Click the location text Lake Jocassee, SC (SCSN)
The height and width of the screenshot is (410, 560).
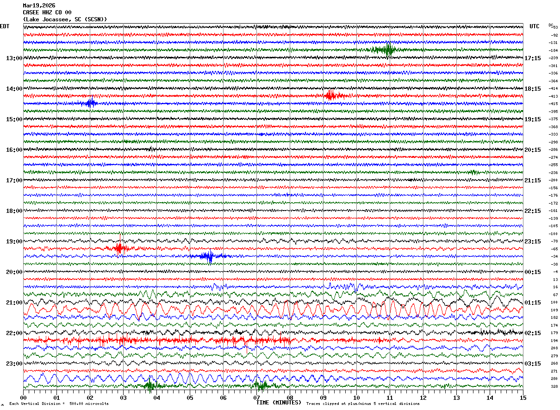tap(65, 19)
